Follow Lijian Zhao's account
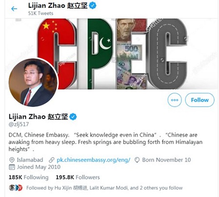 tap(200, 100)
